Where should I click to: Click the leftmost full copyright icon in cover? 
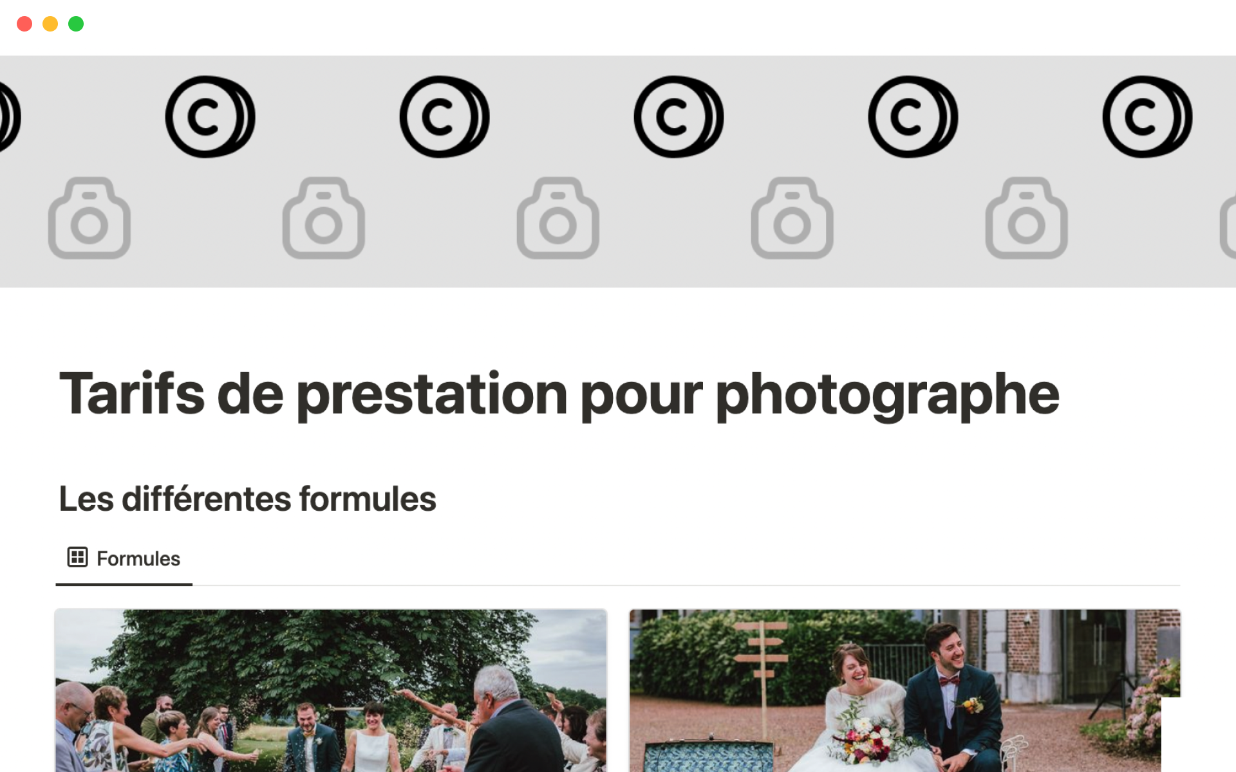click(x=211, y=117)
